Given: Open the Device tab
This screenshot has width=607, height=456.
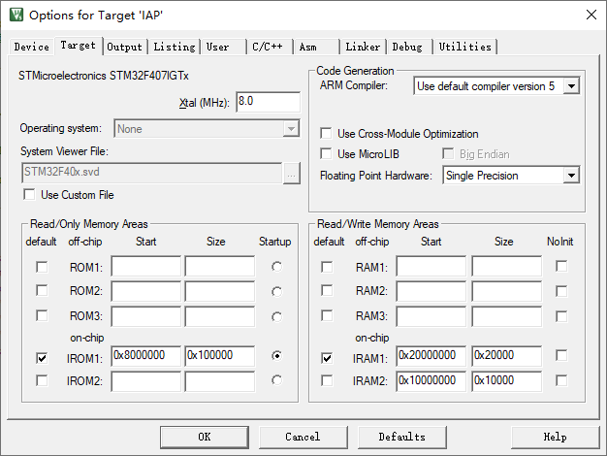Looking at the screenshot, I should (32, 47).
